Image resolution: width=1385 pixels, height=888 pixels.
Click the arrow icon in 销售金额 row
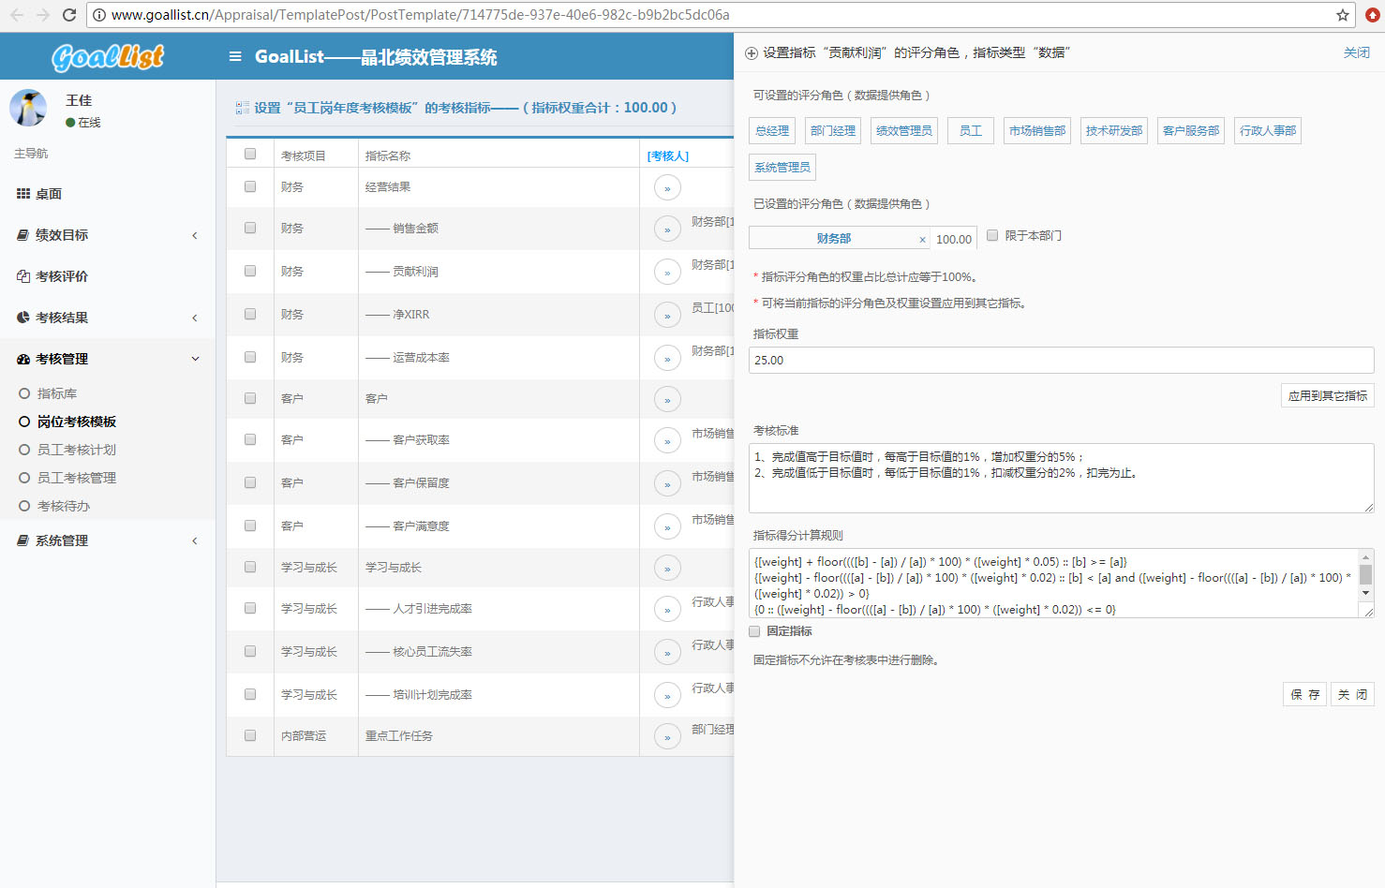(x=667, y=229)
